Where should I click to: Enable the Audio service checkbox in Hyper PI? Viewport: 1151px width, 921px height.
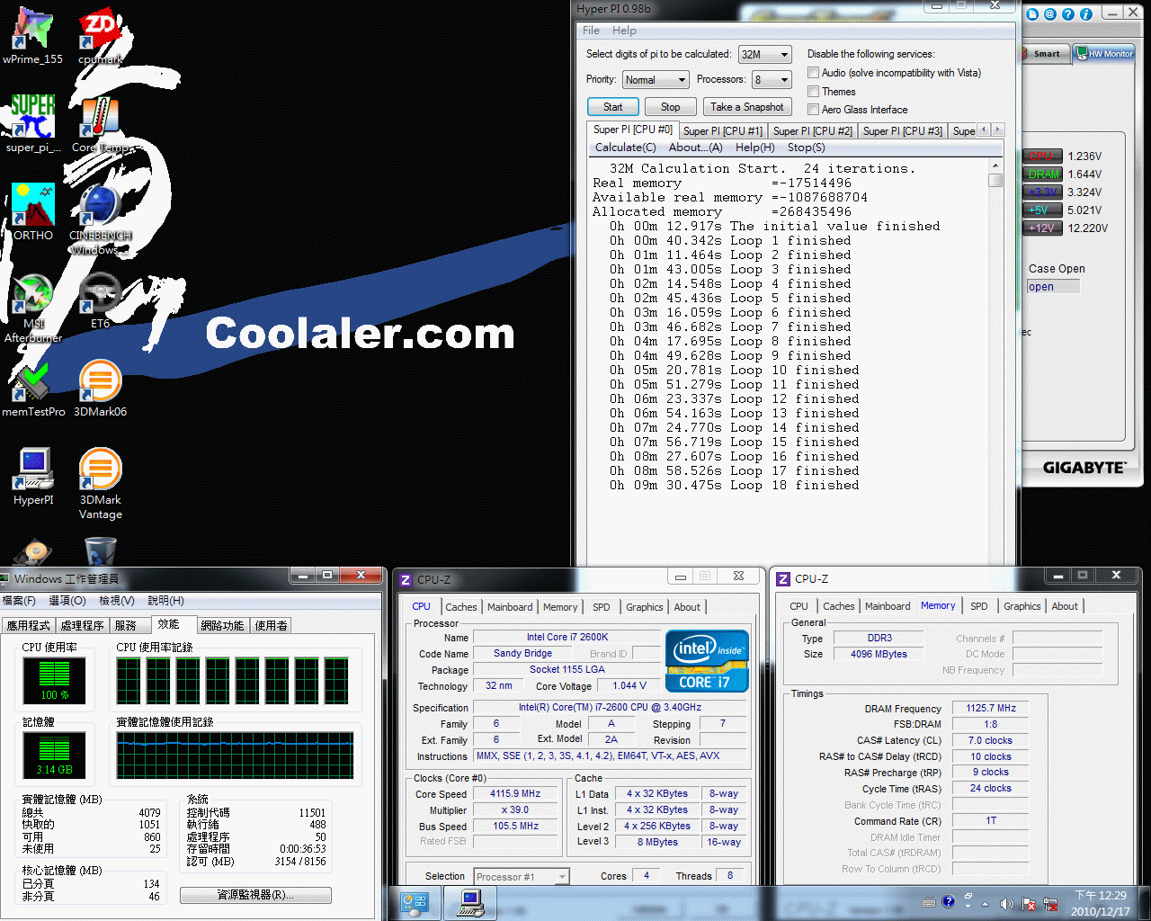[813, 73]
